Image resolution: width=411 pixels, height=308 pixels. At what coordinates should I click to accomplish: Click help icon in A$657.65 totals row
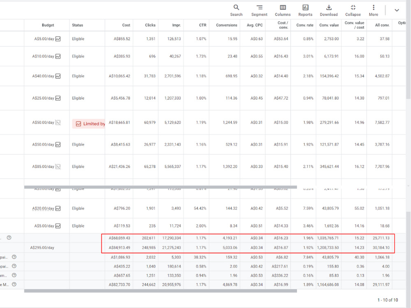click(14, 275)
